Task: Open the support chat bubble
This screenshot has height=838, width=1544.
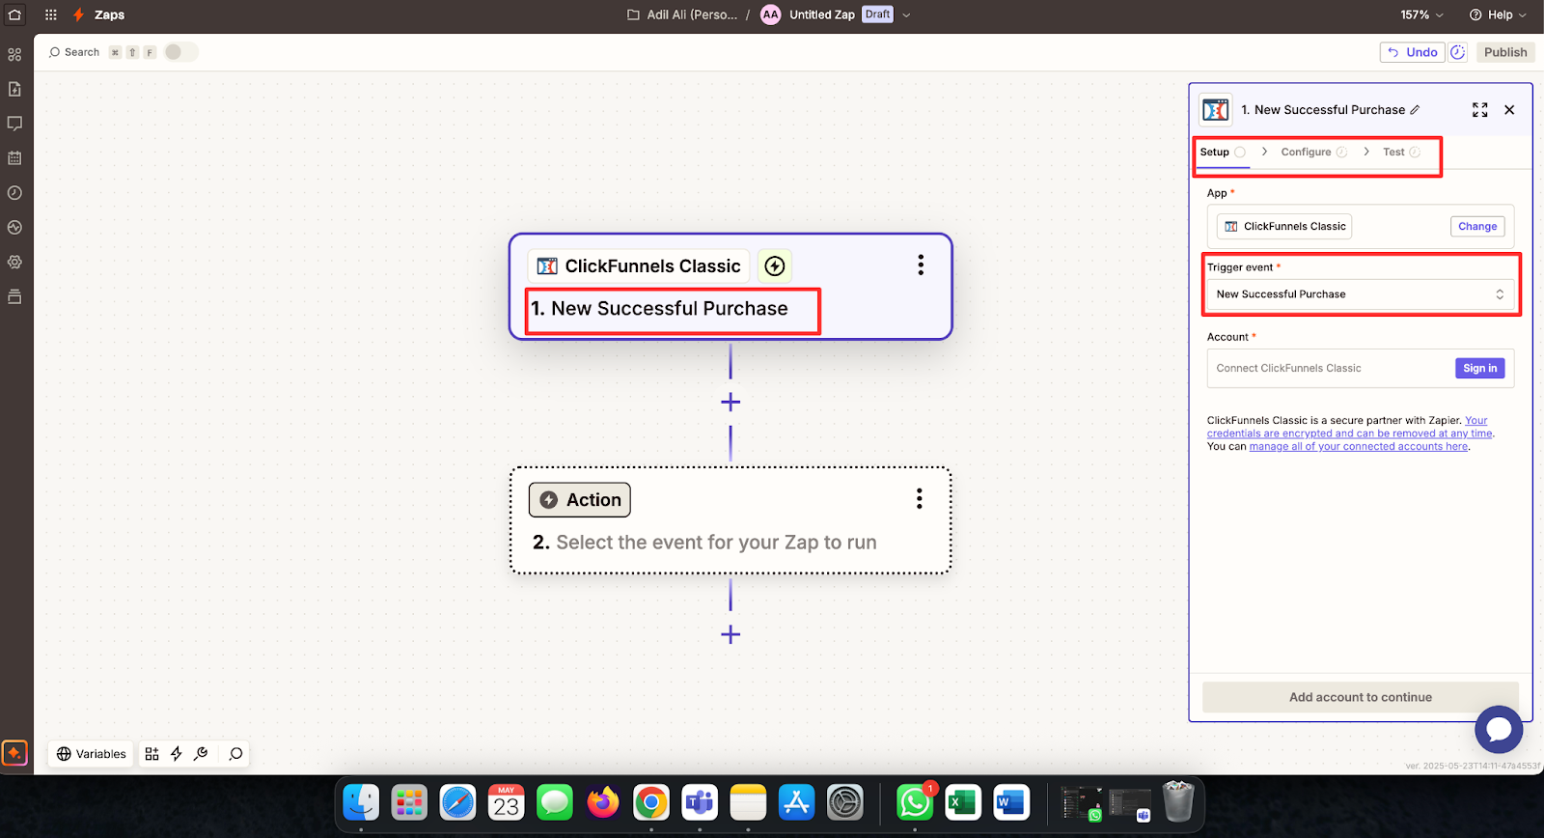Action: [x=1499, y=730]
